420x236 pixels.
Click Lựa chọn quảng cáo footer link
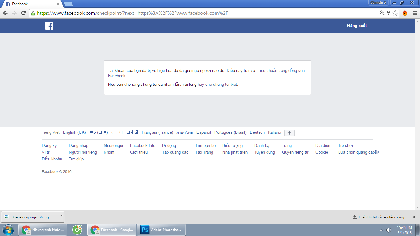(357, 152)
